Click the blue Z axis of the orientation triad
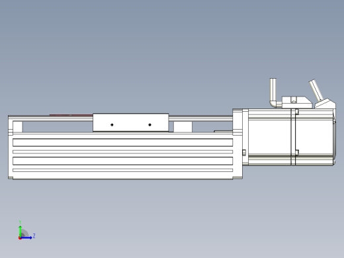344x258 pixels. (26, 237)
